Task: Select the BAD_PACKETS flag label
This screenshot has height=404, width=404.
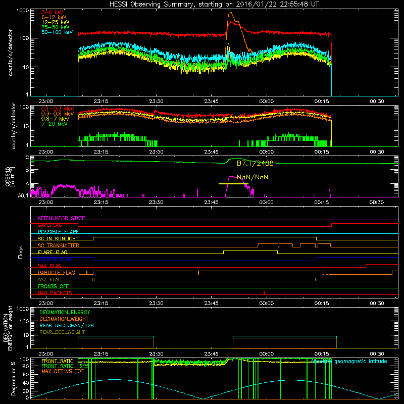Action: 55,293
